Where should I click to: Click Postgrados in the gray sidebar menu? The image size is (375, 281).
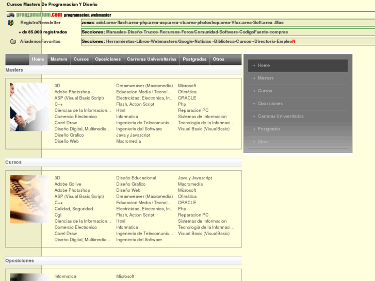tap(298, 129)
